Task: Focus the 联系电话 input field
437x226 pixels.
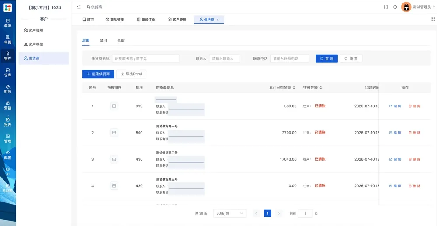Action: pyautogui.click(x=290, y=59)
